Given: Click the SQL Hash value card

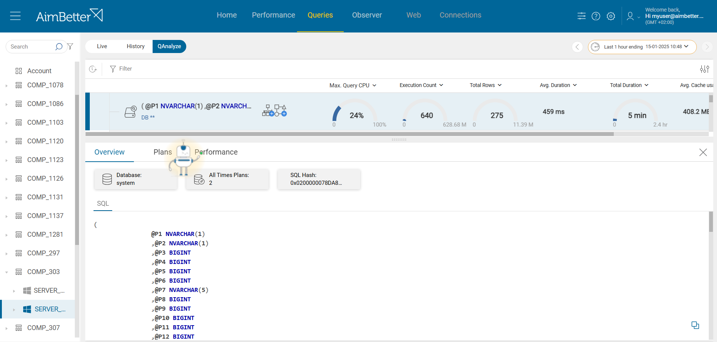Looking at the screenshot, I should pyautogui.click(x=319, y=179).
